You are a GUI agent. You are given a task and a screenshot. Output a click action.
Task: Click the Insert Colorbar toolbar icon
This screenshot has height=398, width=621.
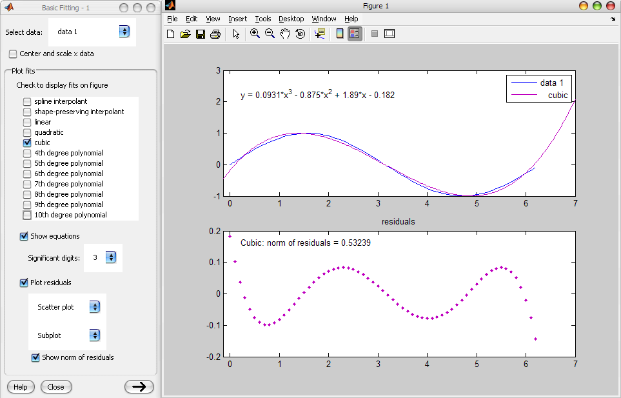point(340,34)
